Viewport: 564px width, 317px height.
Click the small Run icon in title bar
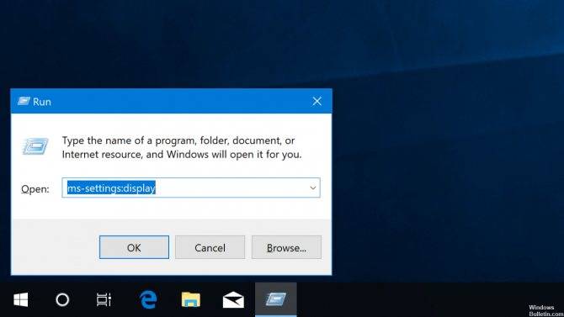point(24,102)
